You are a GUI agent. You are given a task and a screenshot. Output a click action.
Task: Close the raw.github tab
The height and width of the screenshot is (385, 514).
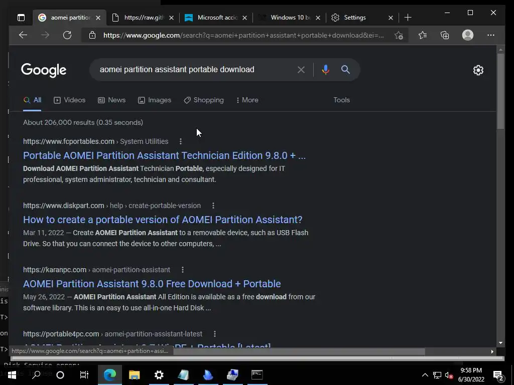[x=172, y=18]
